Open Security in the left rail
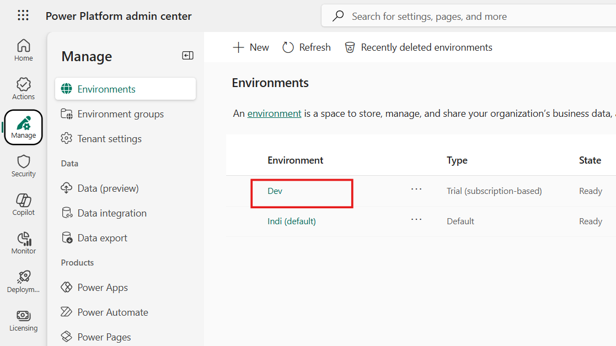The height and width of the screenshot is (346, 616). tap(24, 166)
